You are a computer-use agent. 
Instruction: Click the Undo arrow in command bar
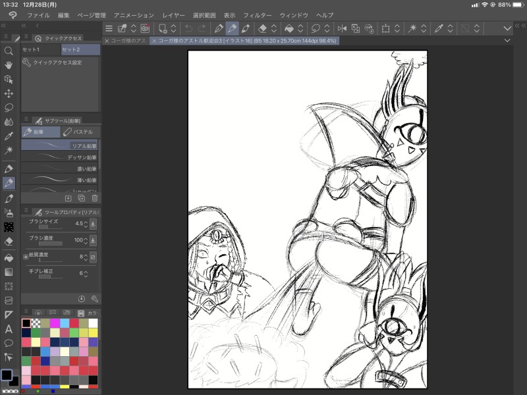point(188,28)
